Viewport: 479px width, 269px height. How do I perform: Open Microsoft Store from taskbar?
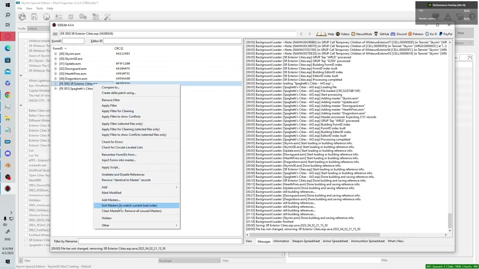7,60
